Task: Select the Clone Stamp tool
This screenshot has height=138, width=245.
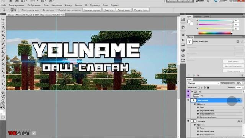Action: [3, 52]
